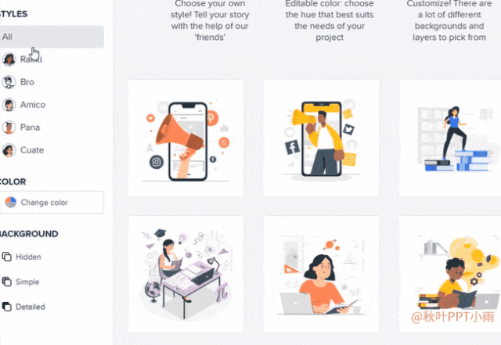
Task: Select the All styles filter
Action: coord(52,37)
